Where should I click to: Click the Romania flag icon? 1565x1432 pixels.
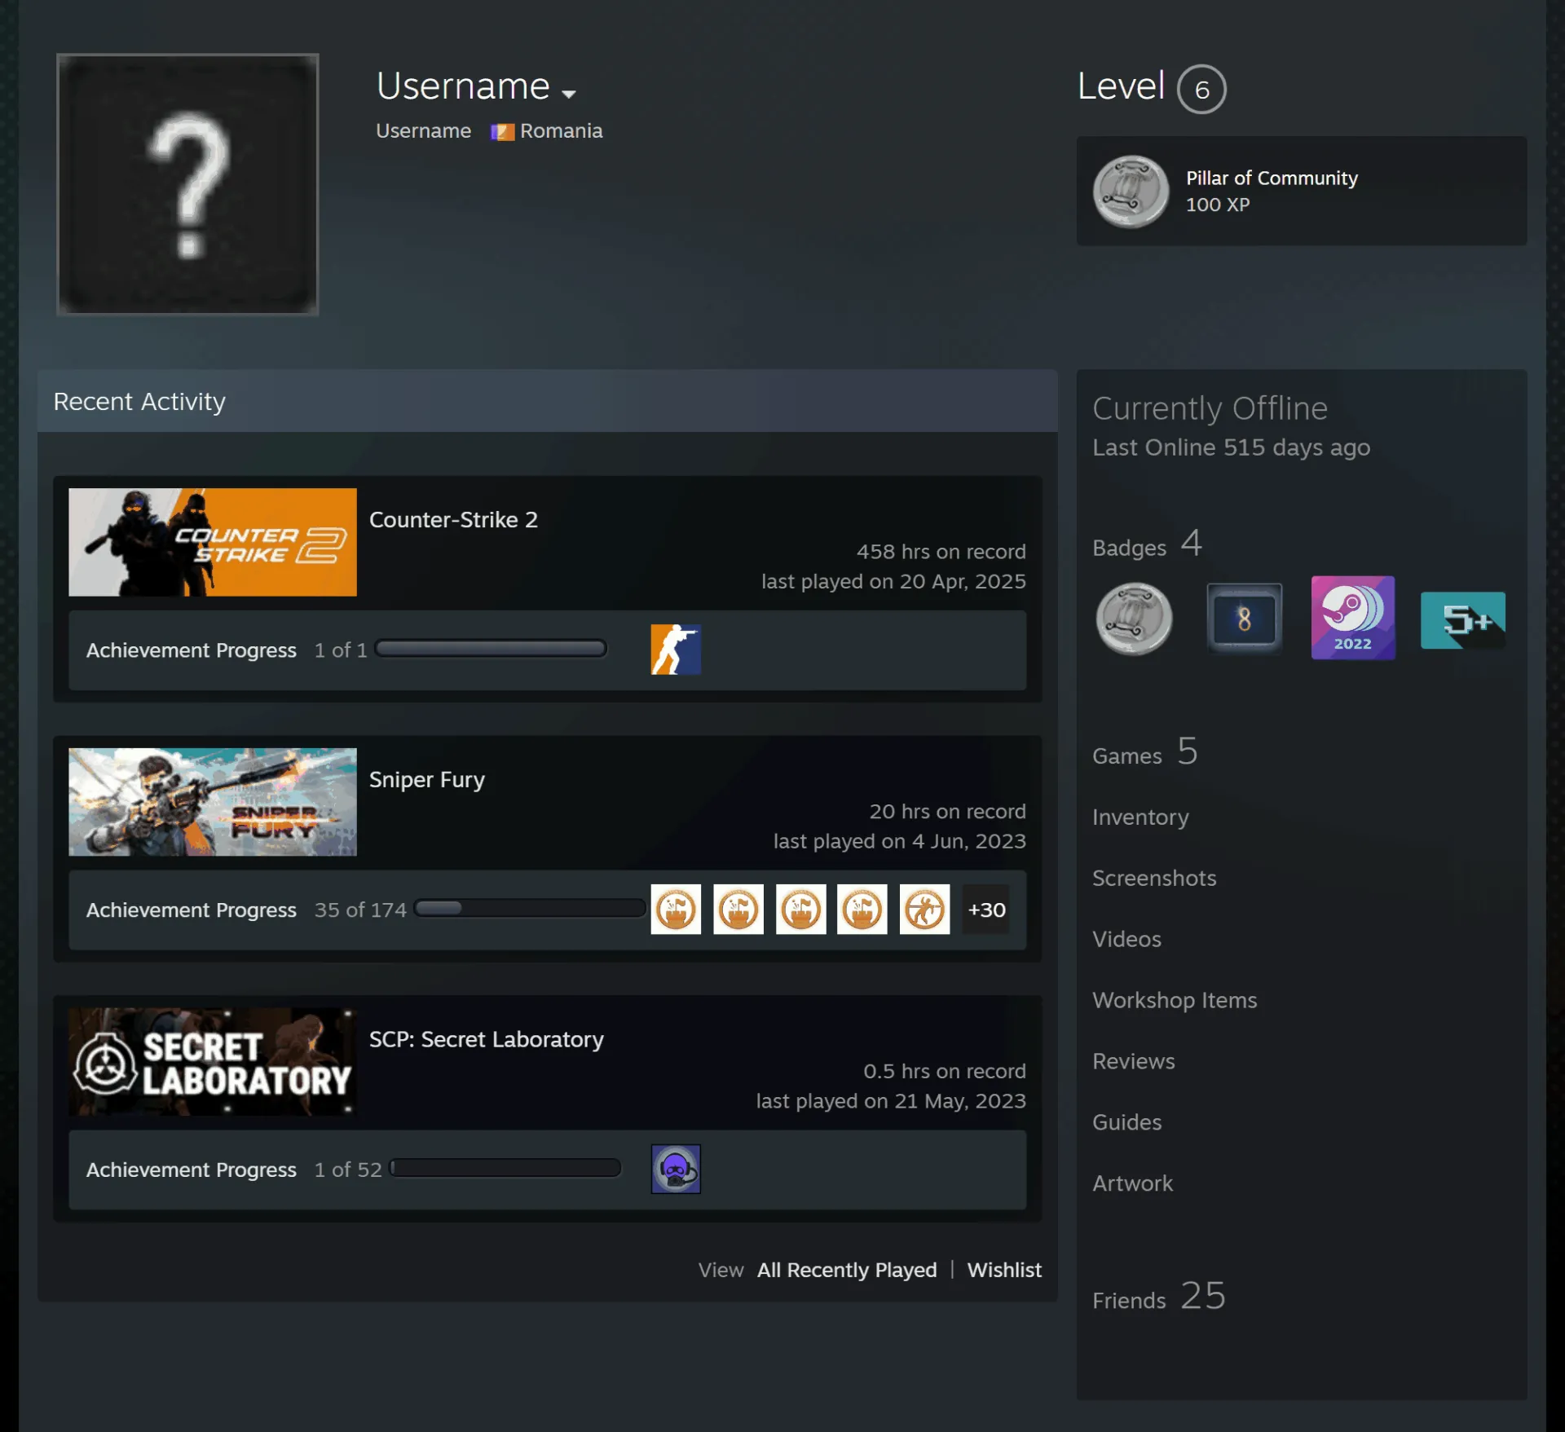[x=502, y=132]
